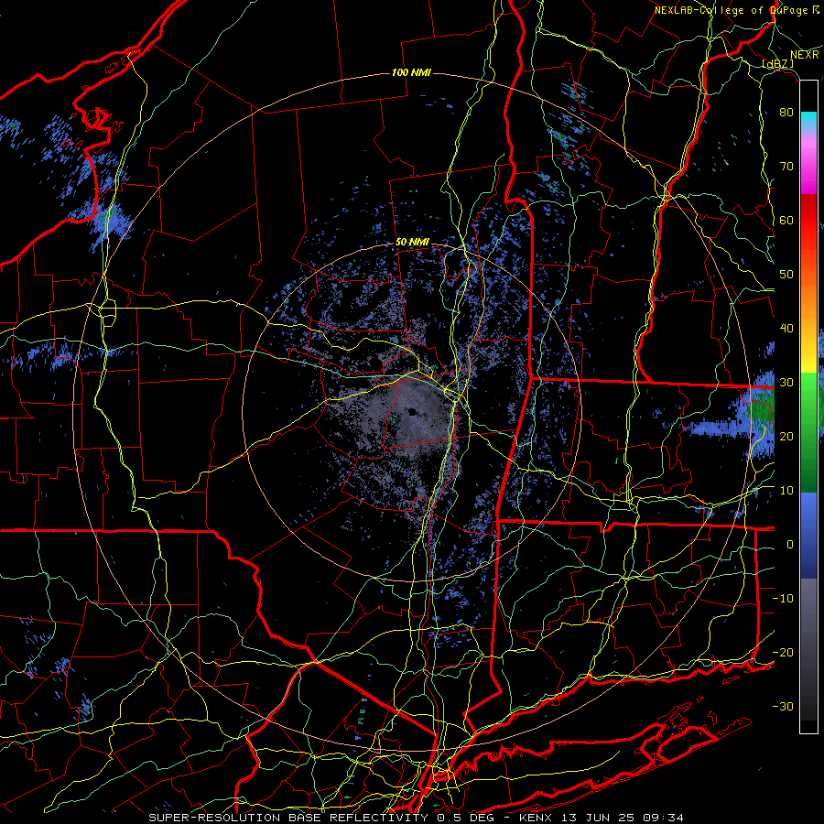Click the -10 value on the dBZ scale

[783, 599]
